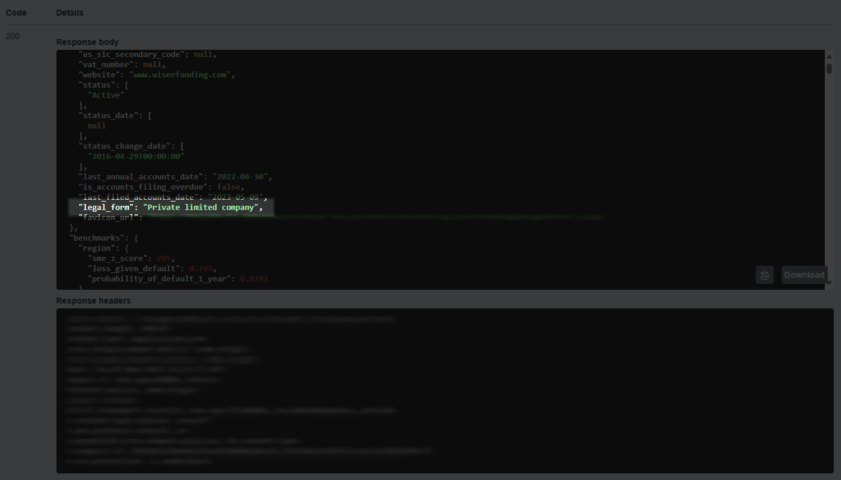Click the "Details" column header
Image resolution: width=841 pixels, height=480 pixels.
pos(70,13)
